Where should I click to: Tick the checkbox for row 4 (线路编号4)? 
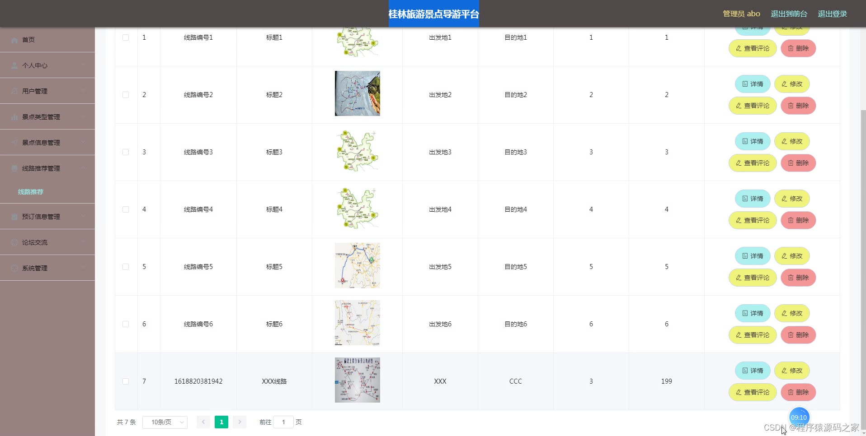pos(126,209)
